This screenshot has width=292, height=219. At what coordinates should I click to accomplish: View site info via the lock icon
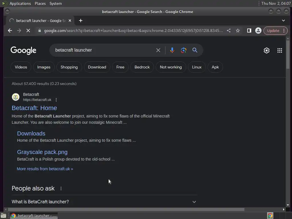pos(39,31)
